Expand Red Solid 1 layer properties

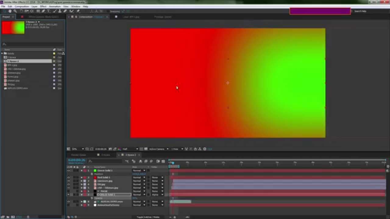tap(82, 177)
